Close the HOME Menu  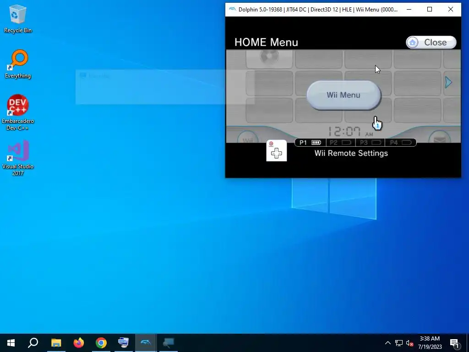point(431,42)
